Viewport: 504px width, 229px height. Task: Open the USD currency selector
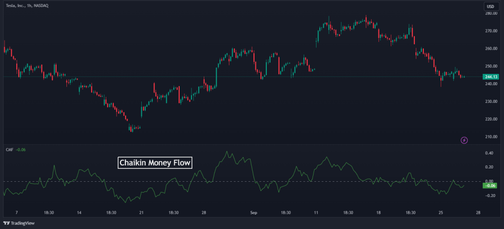pos(490,6)
